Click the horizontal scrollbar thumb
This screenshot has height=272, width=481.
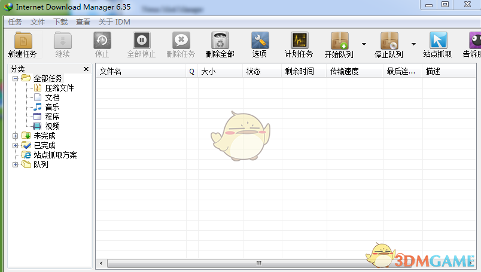pyautogui.click(x=258, y=263)
